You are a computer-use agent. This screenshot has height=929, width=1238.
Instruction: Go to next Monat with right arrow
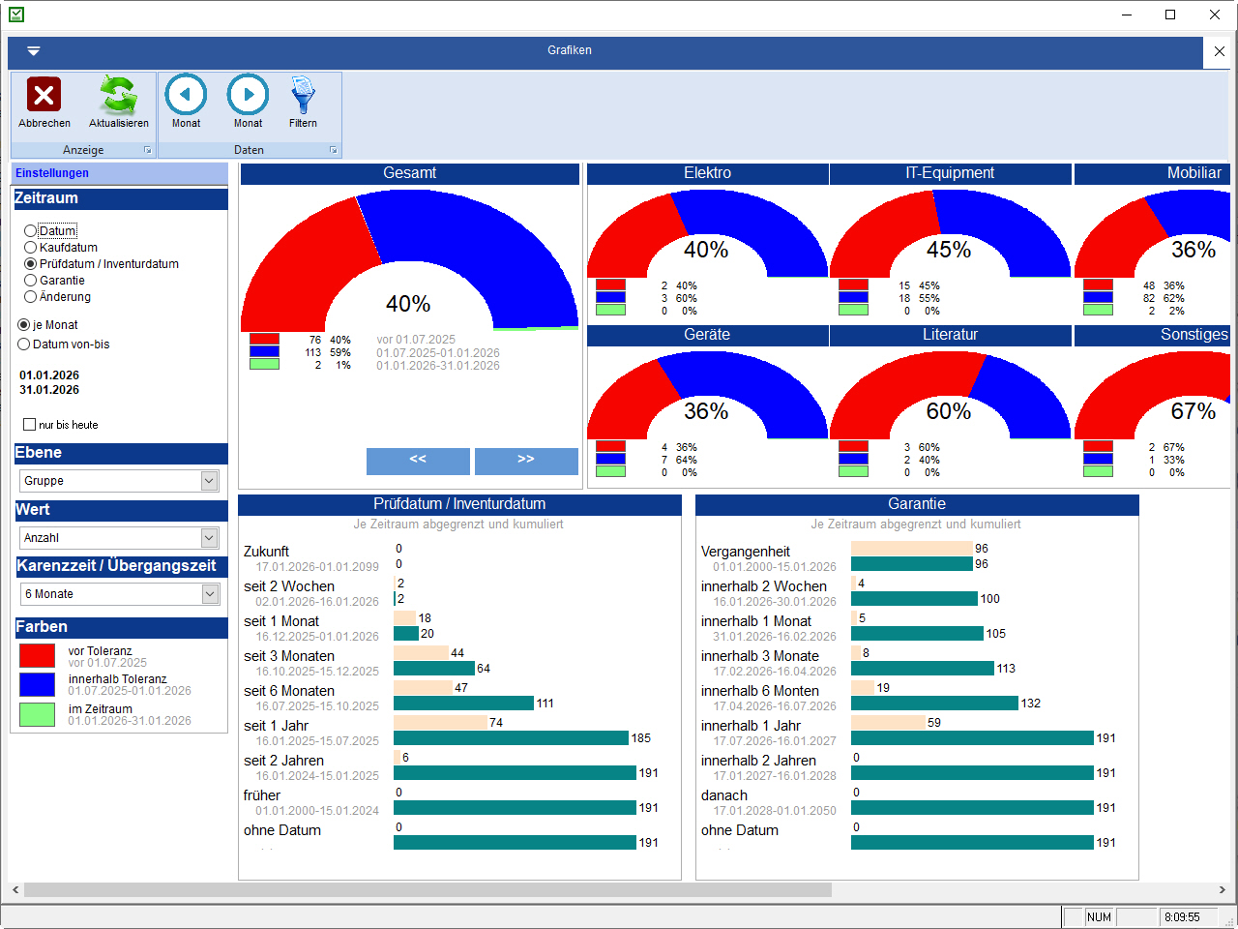point(248,95)
